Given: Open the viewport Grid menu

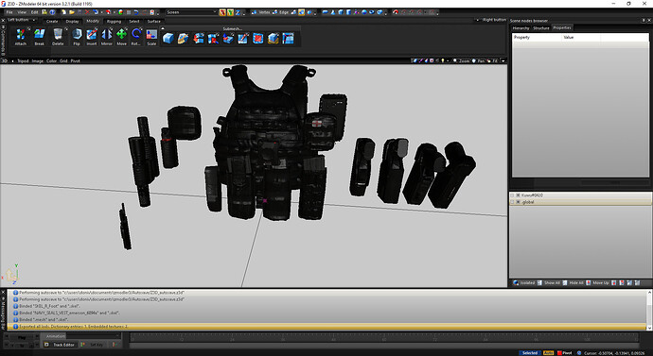Looking at the screenshot, I should point(63,60).
